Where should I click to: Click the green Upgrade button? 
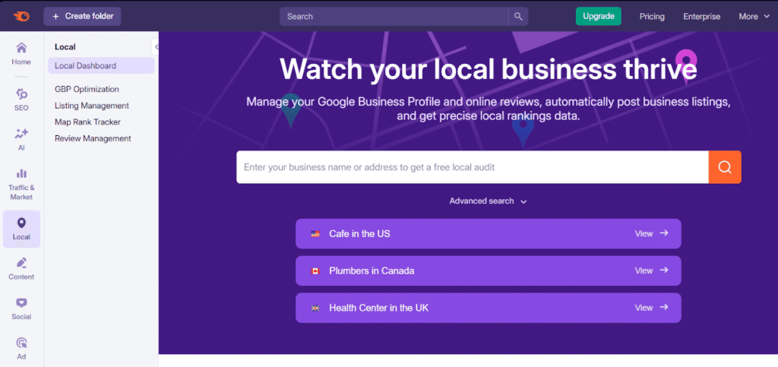598,16
